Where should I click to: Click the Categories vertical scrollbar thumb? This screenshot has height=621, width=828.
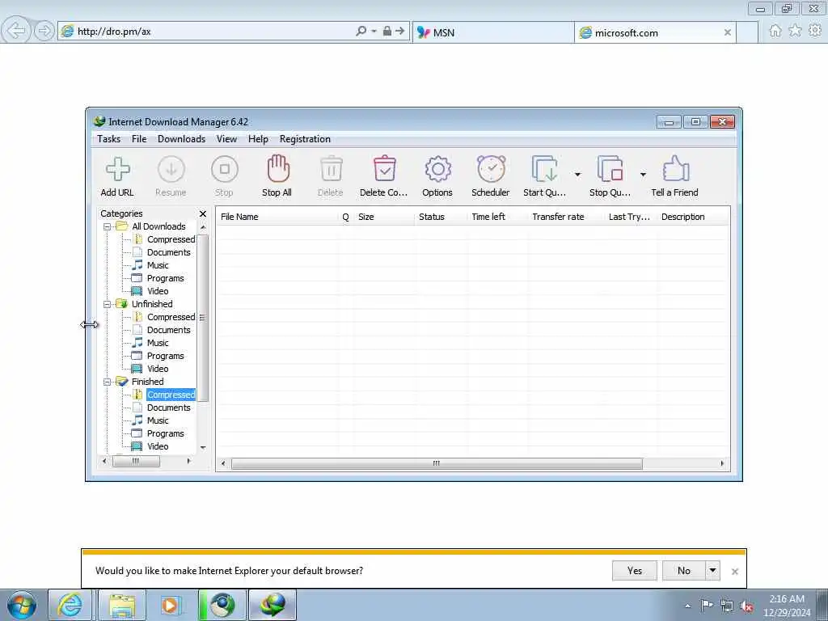coord(203,318)
